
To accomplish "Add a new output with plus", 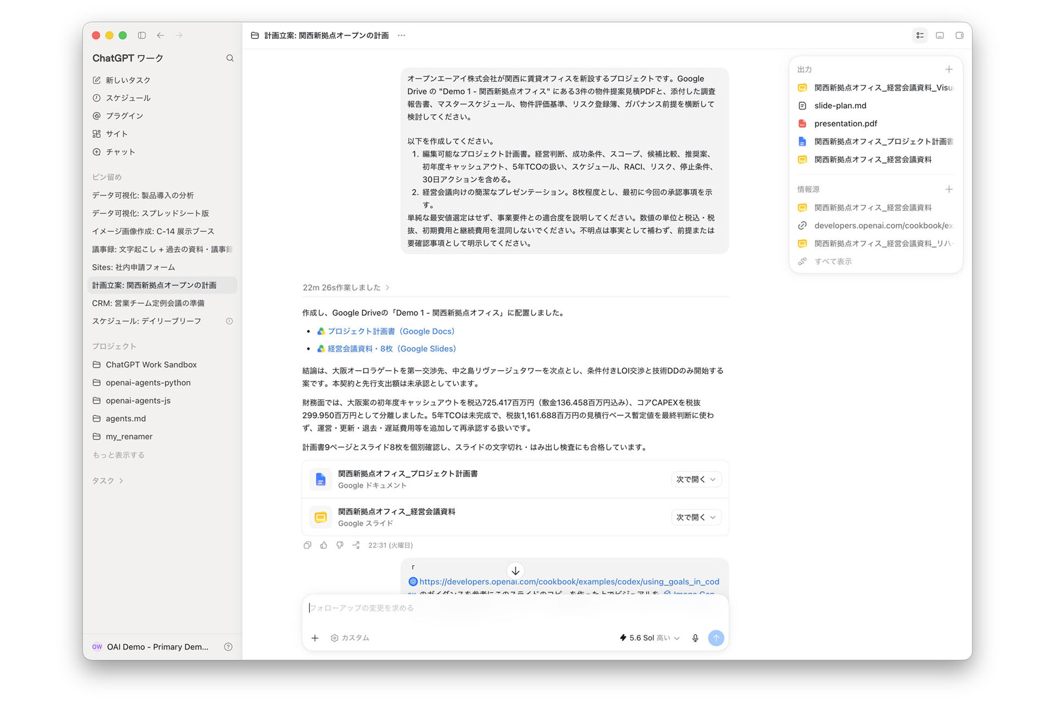I will (948, 69).
